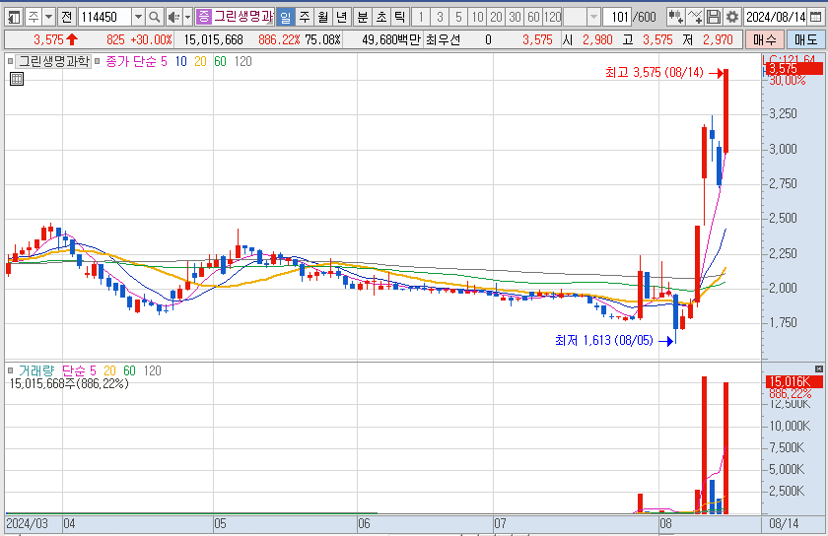Click the 전 button beside stock code
The height and width of the screenshot is (536, 828).
67,17
